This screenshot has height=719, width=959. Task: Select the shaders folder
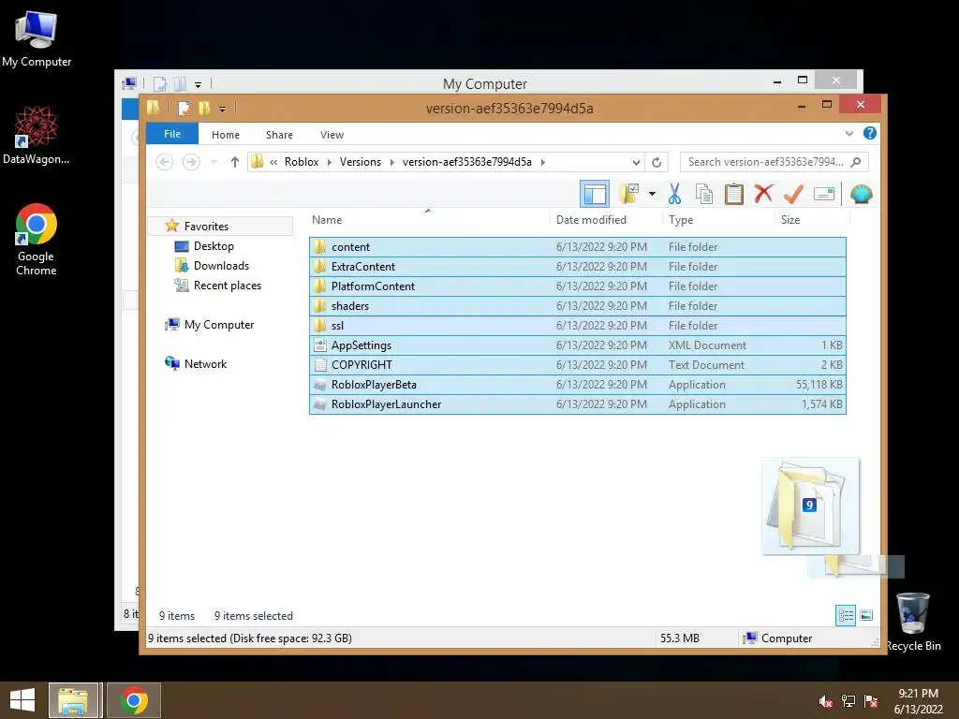click(x=577, y=306)
